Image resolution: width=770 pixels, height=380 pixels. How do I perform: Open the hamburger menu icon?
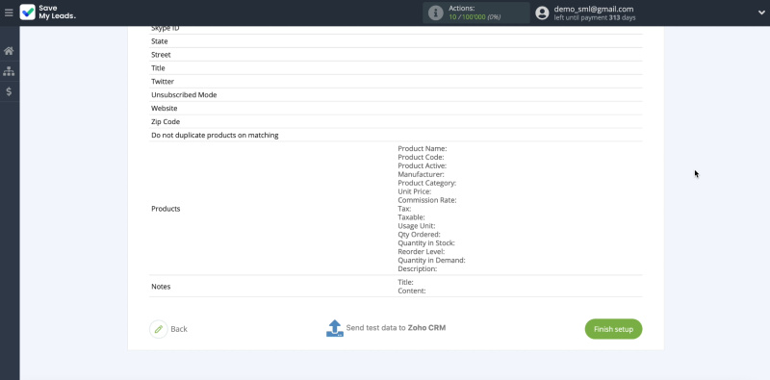tap(9, 13)
